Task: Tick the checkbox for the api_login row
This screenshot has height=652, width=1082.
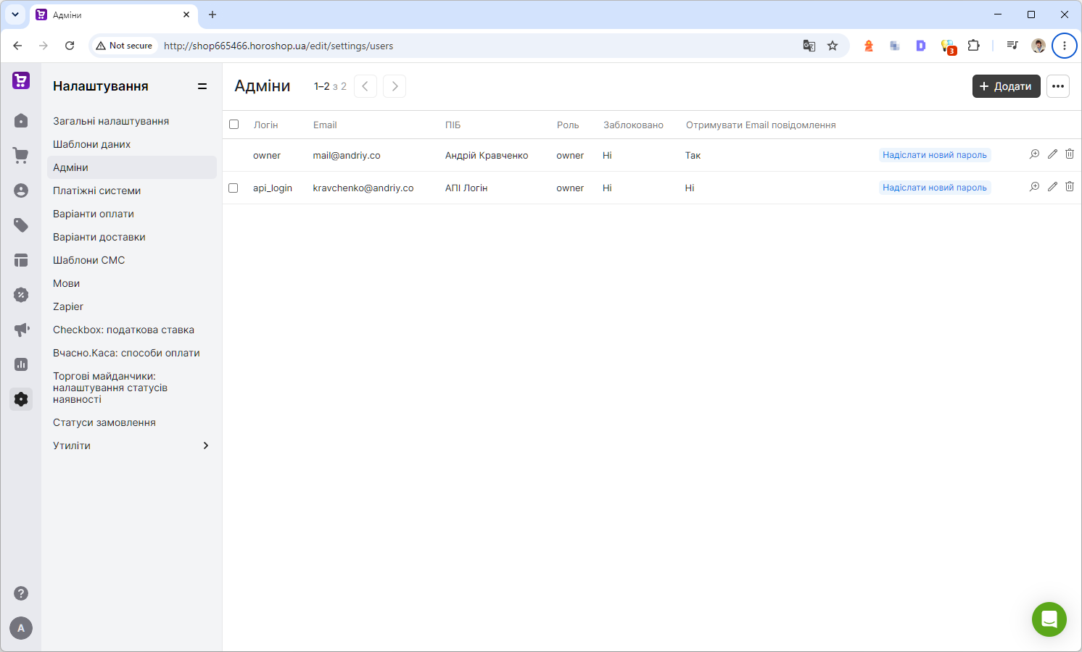Action: [234, 188]
